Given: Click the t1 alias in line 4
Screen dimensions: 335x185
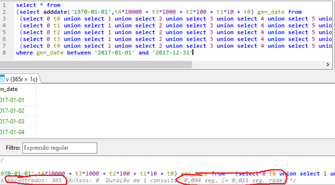Looking at the screenshot, I should (57, 26).
